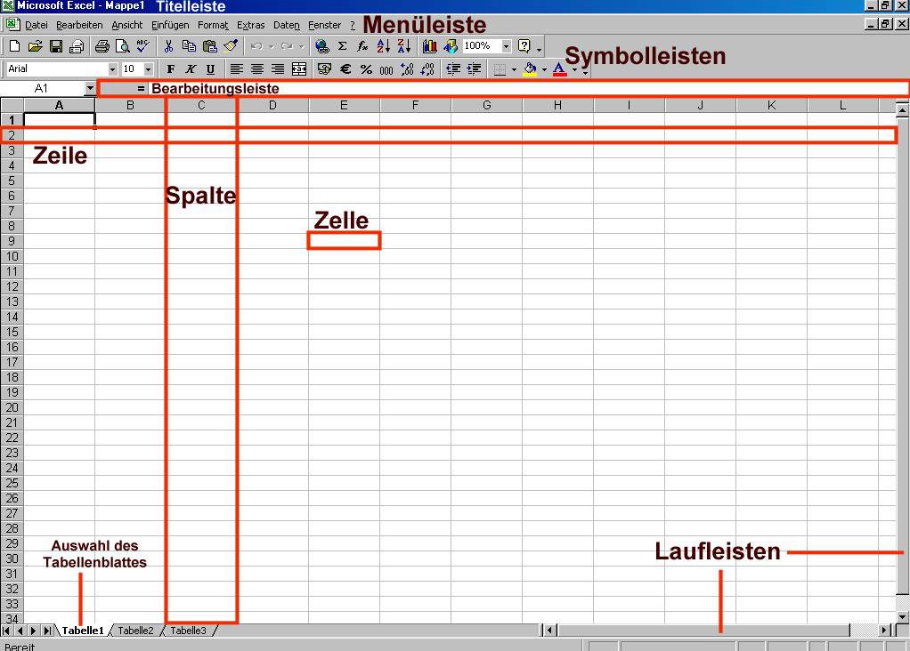910x651 pixels.
Task: Select column header C
Action: coord(201,106)
